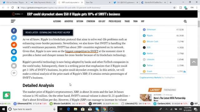
Task: Open Skype from taskbar
Action: coord(97,109)
